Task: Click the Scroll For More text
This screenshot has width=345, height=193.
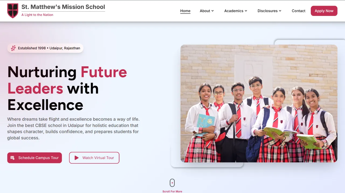Action: point(172,191)
